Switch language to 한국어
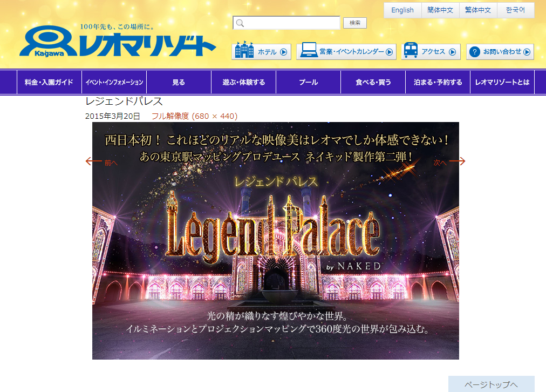 pyautogui.click(x=516, y=10)
